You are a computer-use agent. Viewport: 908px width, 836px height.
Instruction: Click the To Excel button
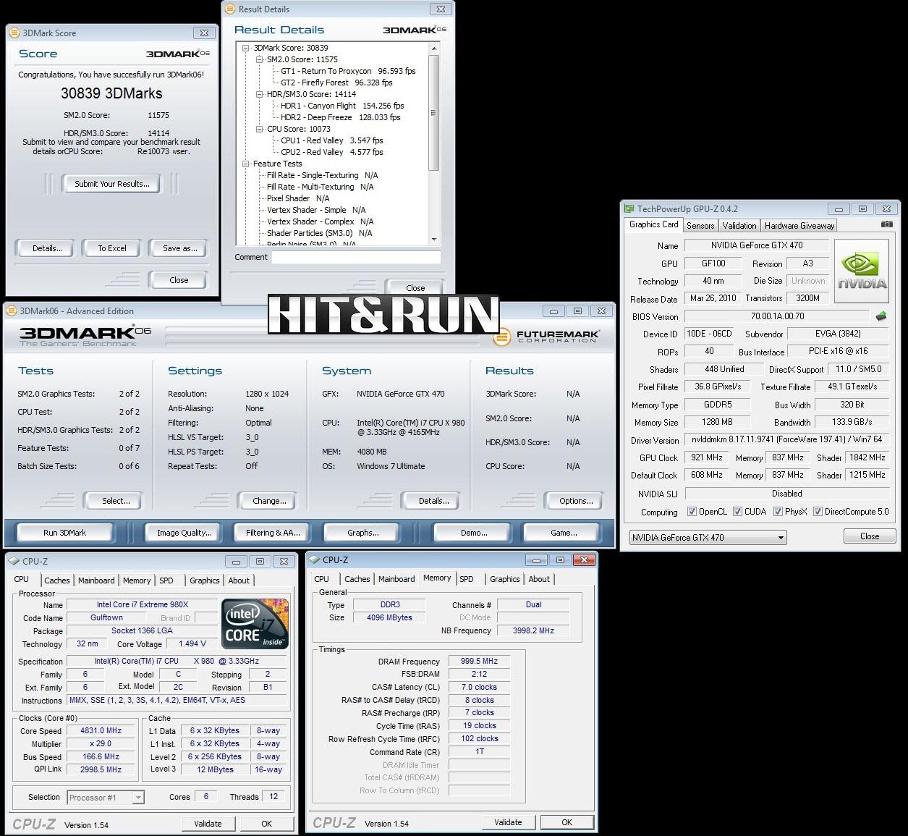(x=112, y=248)
